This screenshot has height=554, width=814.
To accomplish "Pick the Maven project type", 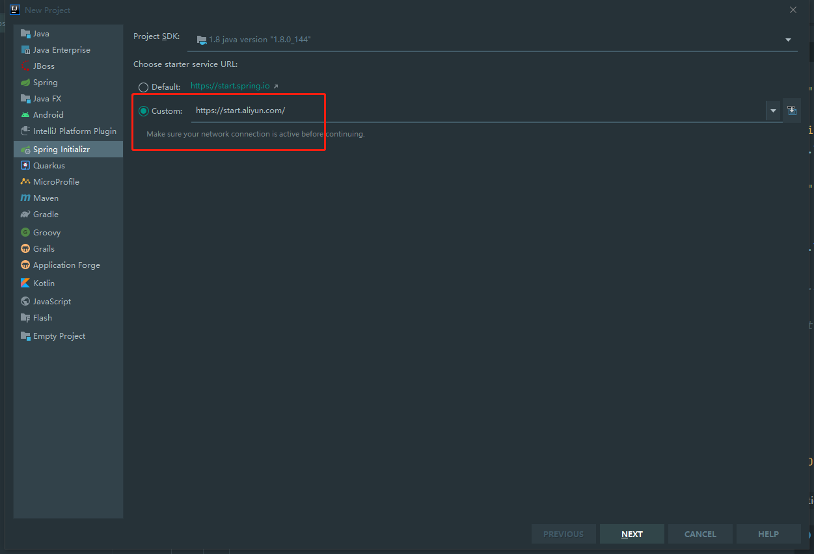I will point(45,198).
